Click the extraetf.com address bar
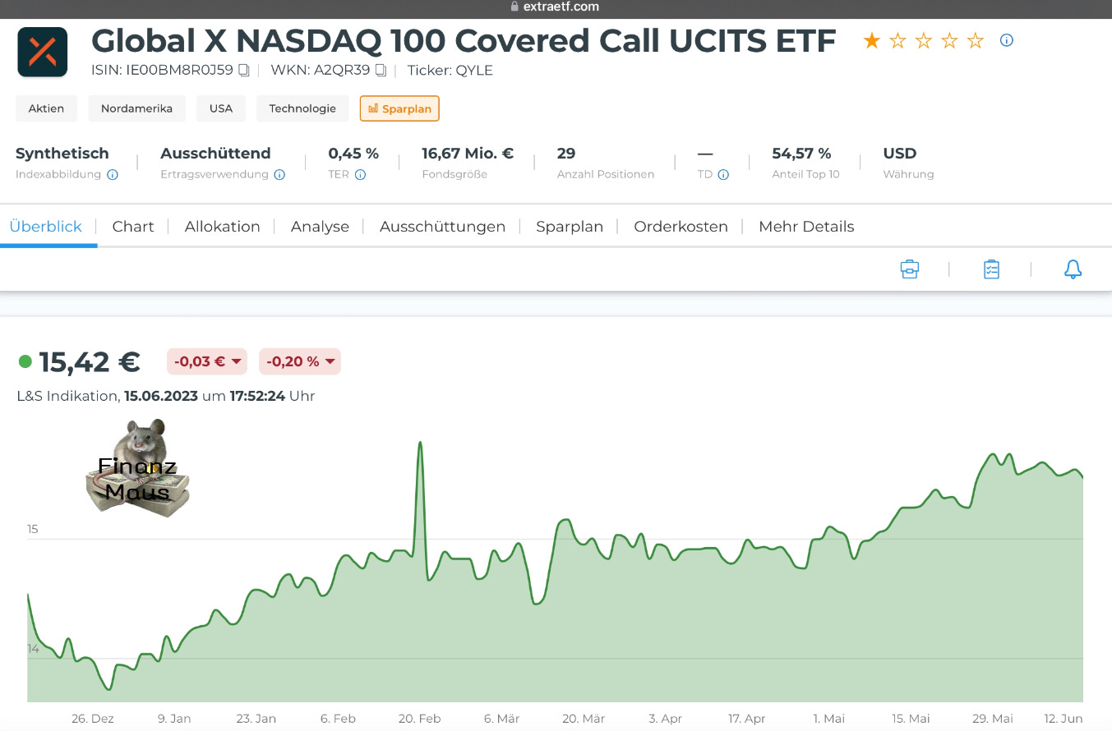Viewport: 1112px width, 731px height. pos(556,7)
